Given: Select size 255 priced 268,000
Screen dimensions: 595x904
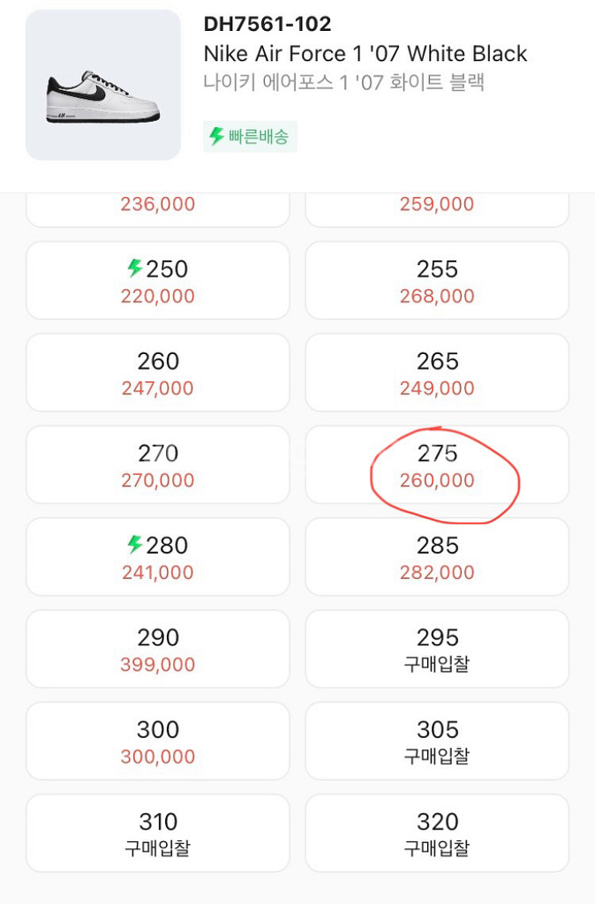Looking at the screenshot, I should coord(437,281).
